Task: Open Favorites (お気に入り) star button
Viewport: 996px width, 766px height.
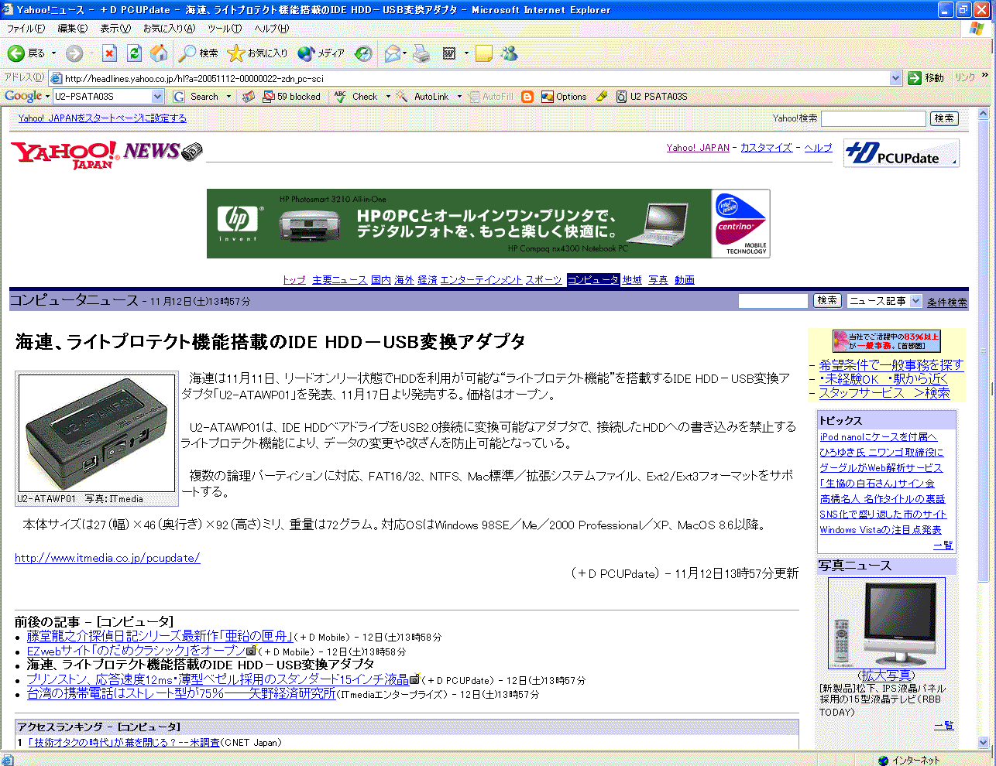Action: [x=257, y=53]
